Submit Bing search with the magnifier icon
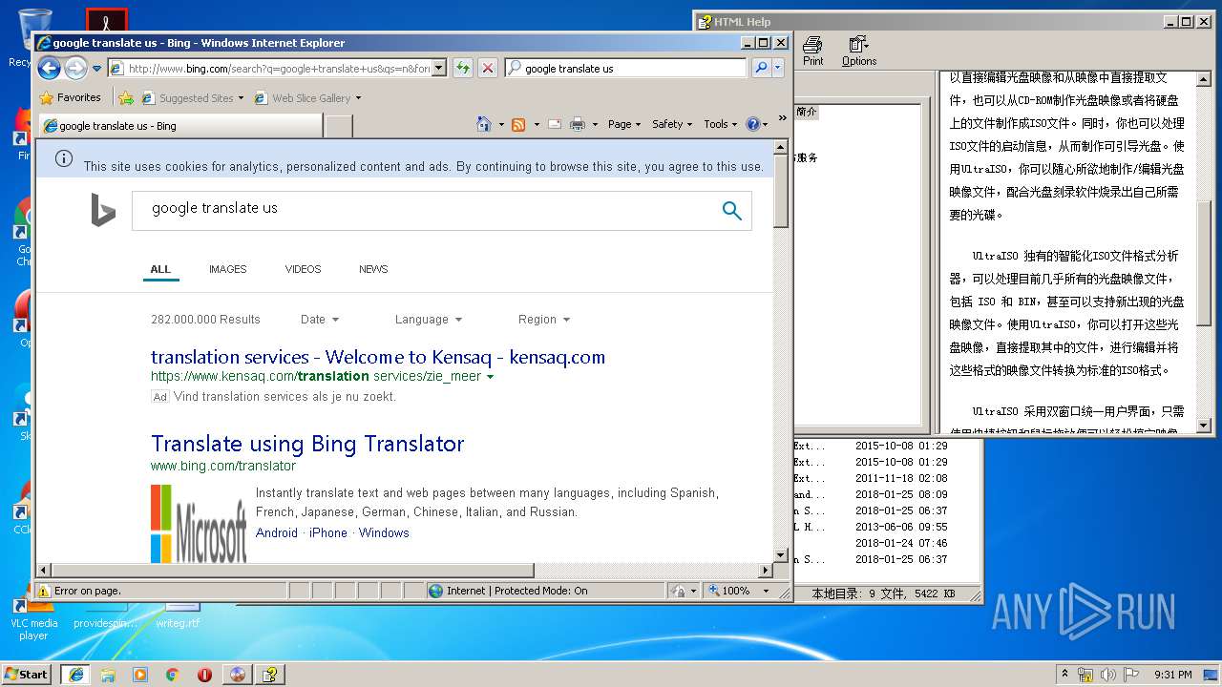Image resolution: width=1222 pixels, height=687 pixels. click(732, 211)
